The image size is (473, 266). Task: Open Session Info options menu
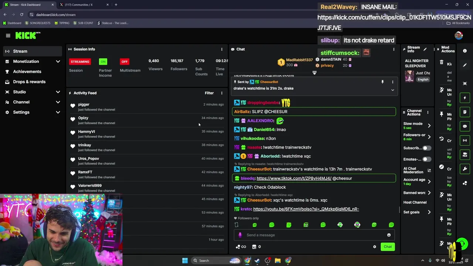222,49
